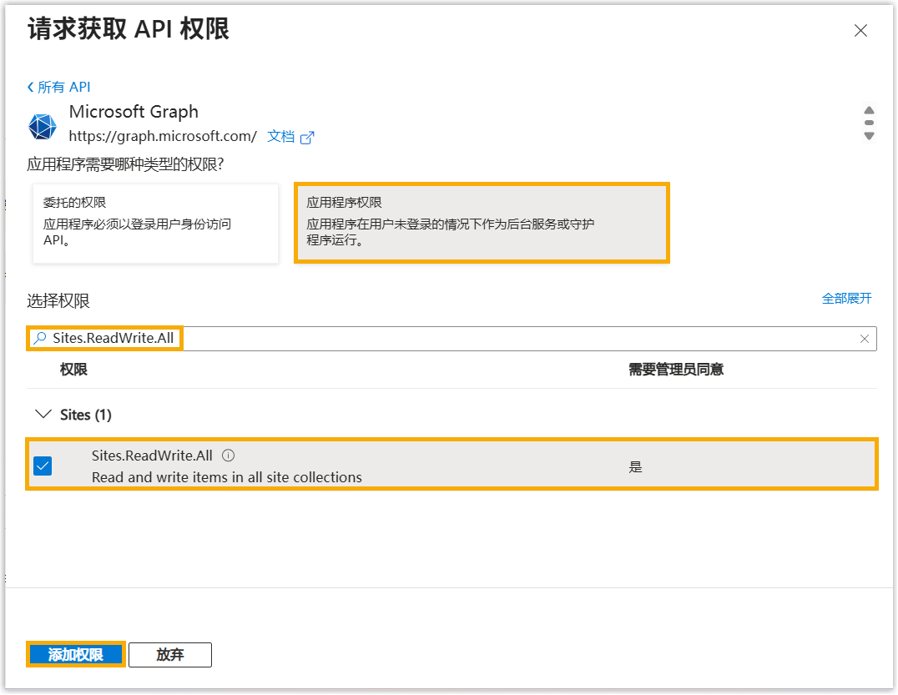
Task: Focus the Sites.ReadWrite.All search field
Action: click(501, 339)
